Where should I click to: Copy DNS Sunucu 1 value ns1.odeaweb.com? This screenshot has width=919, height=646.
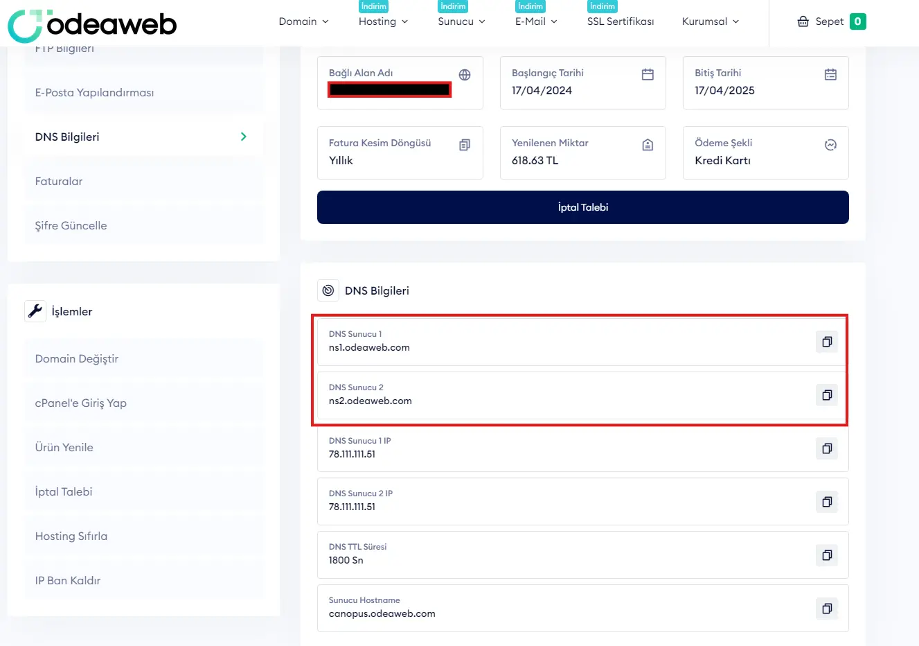click(x=827, y=342)
